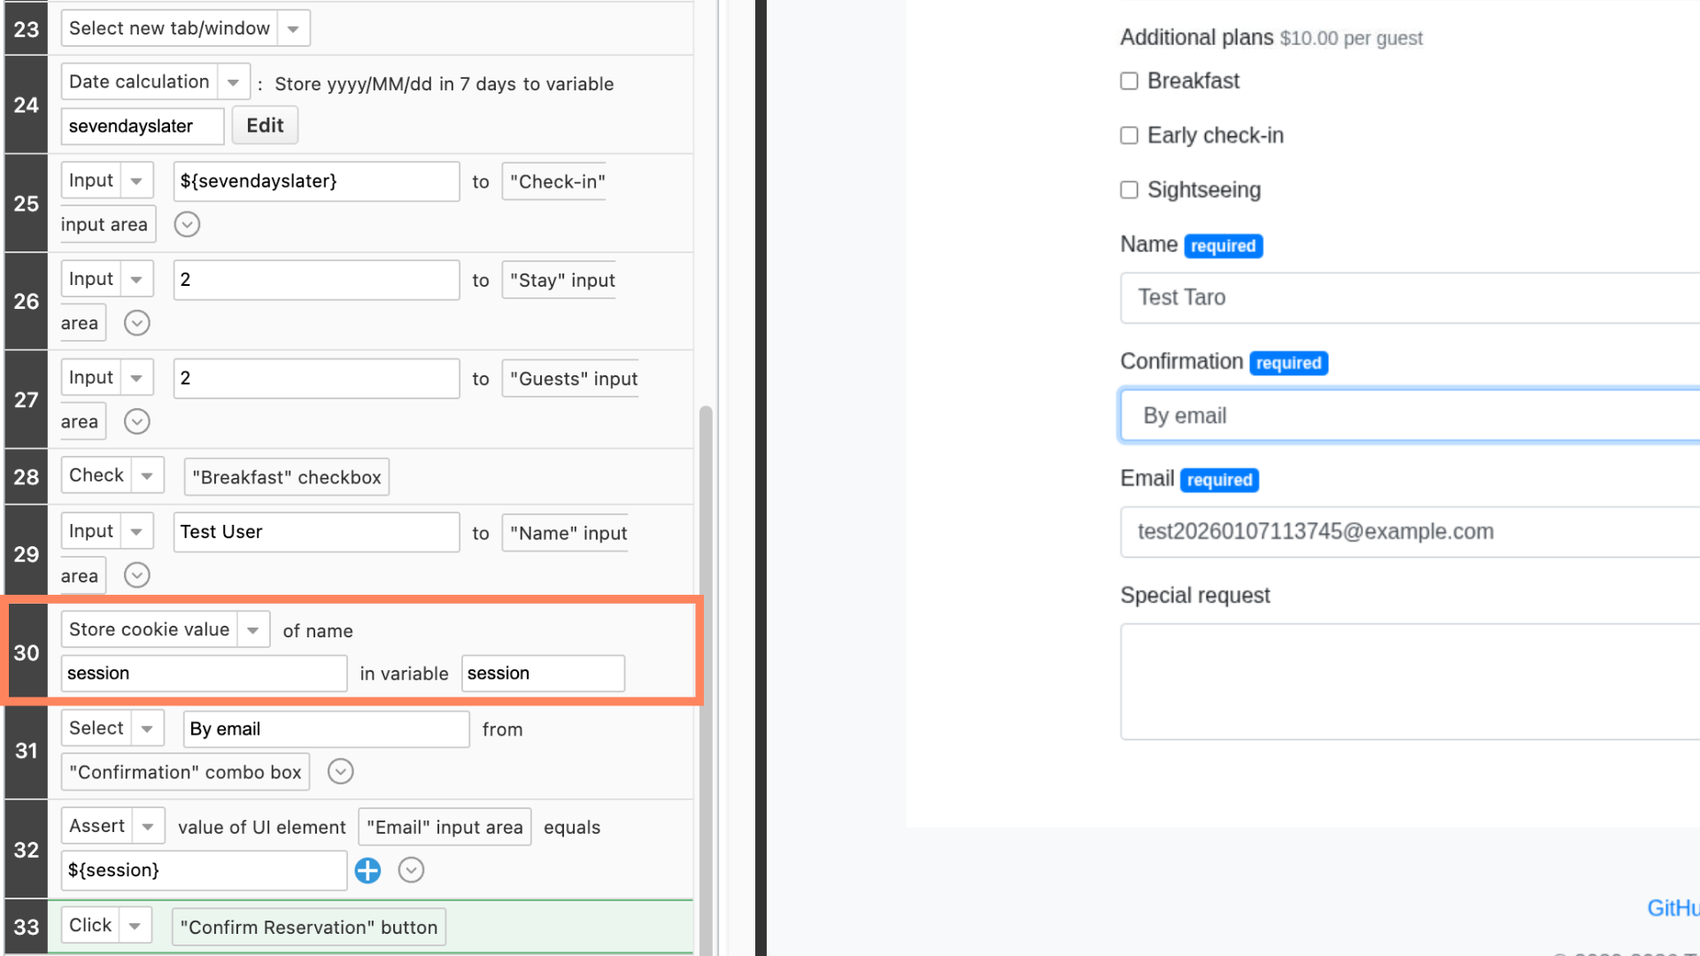This screenshot has width=1700, height=956.
Task: Tick the Early check-in checkbox
Action: pyautogui.click(x=1129, y=135)
